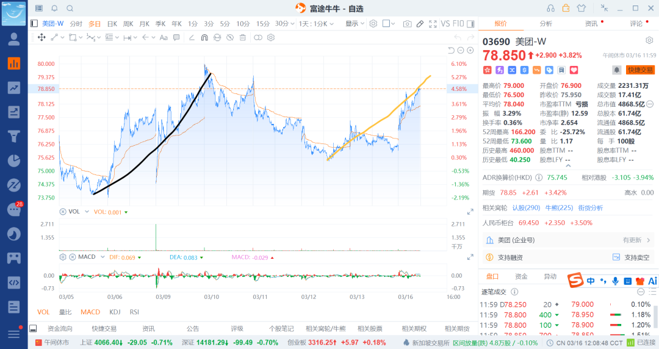Zoom out the chart with minus icon
Screen dimensions: 659x349
click(461, 51)
